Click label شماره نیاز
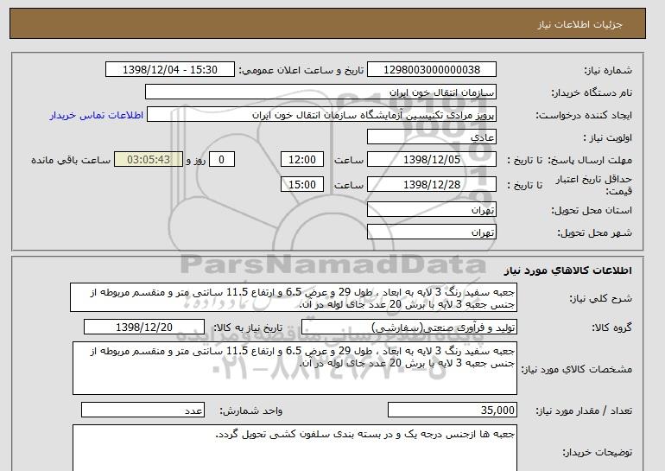Viewport: 665px width, 471px height. click(x=608, y=71)
